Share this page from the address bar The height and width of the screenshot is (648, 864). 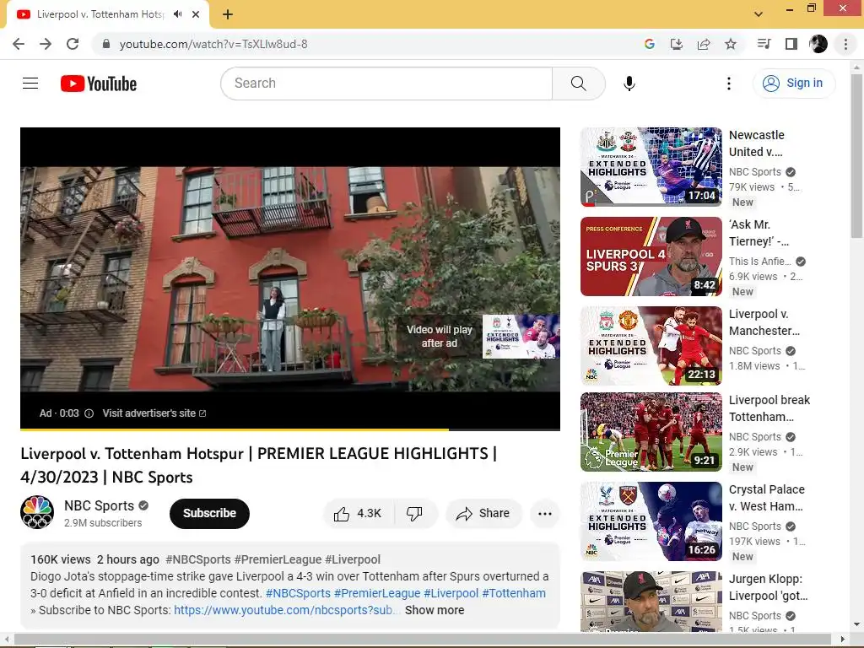[x=704, y=44]
